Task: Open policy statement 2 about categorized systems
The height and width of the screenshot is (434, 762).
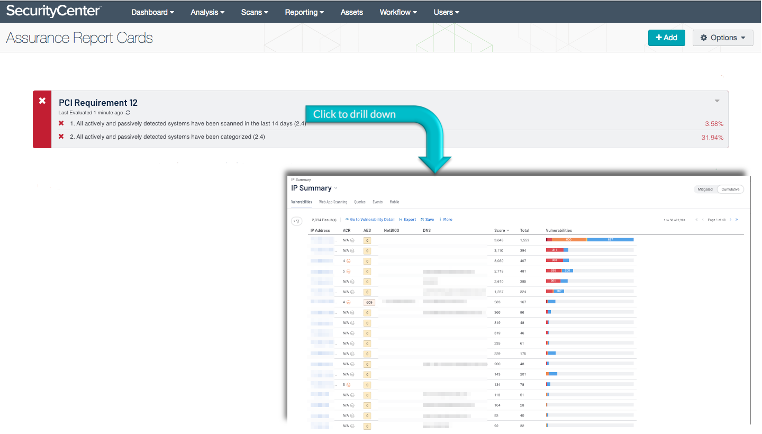Action: (x=167, y=137)
